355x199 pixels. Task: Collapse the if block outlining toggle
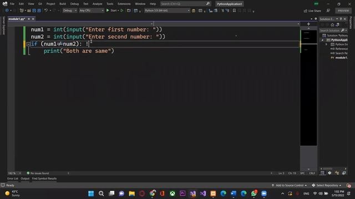pyautogui.click(x=28, y=44)
